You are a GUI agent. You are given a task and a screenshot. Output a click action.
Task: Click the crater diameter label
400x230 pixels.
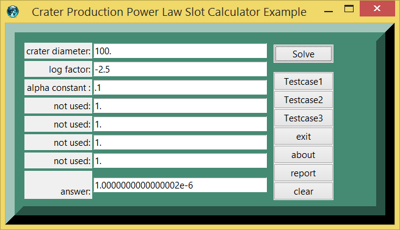(x=58, y=51)
